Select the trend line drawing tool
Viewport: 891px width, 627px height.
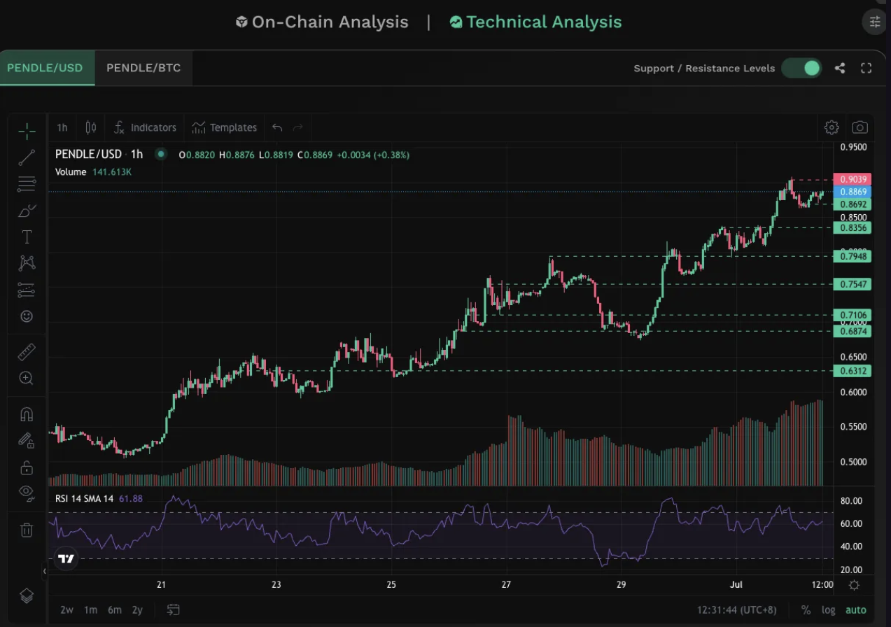point(27,157)
